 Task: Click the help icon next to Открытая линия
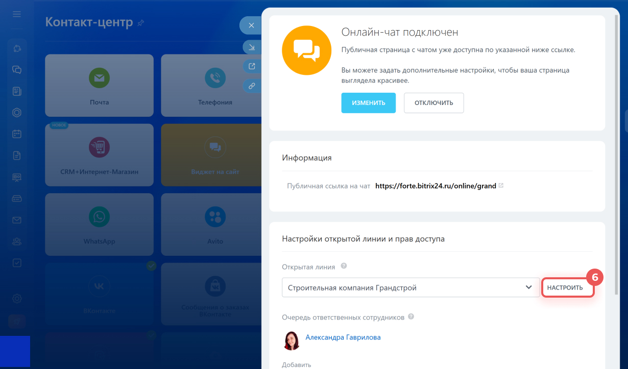click(344, 266)
